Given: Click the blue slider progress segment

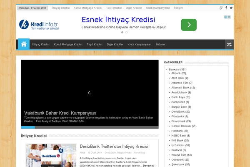Looking at the screenshot, I should coord(28,127).
